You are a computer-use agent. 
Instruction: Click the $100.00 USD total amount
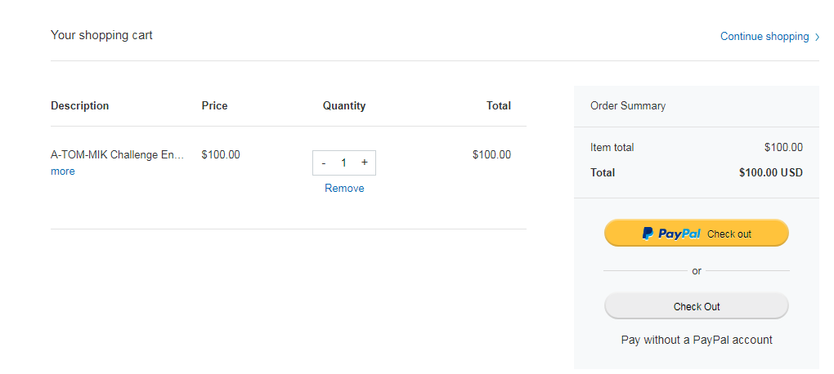pos(770,172)
